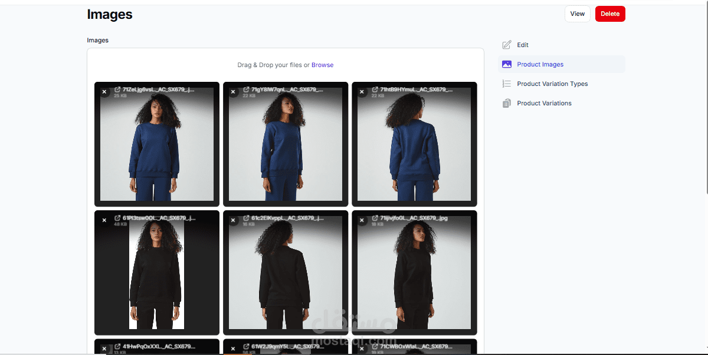
Task: Click the Drag & Drop upload area
Action: tap(286, 65)
